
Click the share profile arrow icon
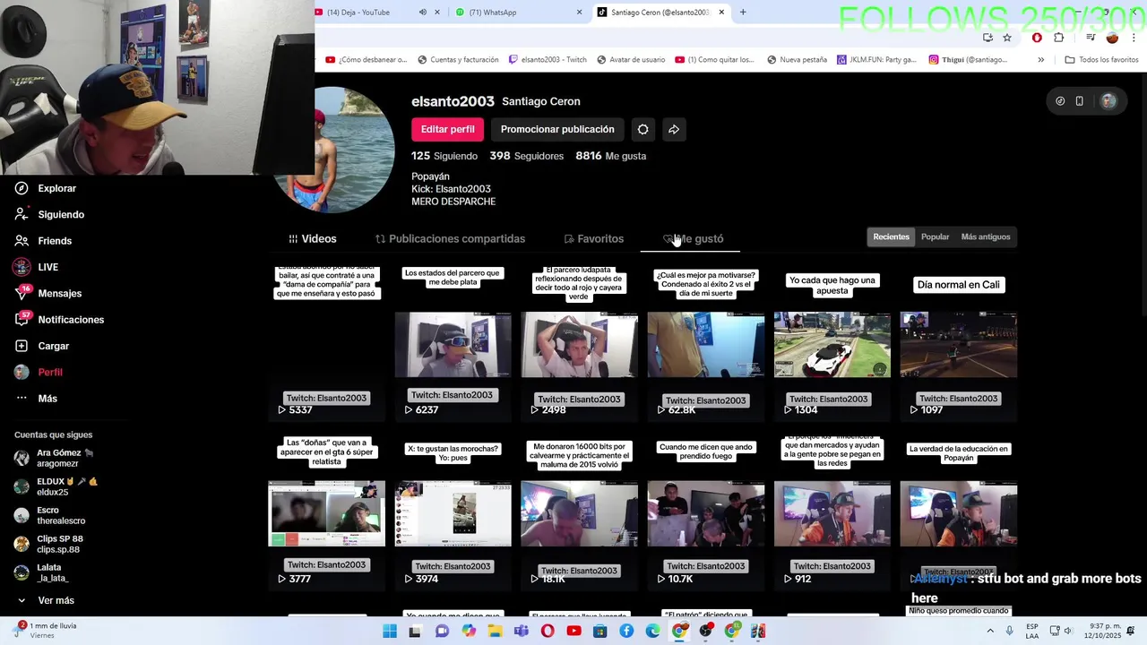pos(674,130)
